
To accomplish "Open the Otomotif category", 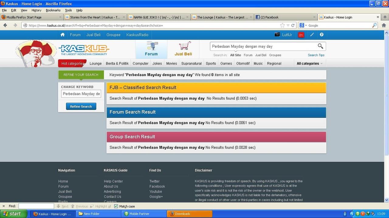I will 243,64.
